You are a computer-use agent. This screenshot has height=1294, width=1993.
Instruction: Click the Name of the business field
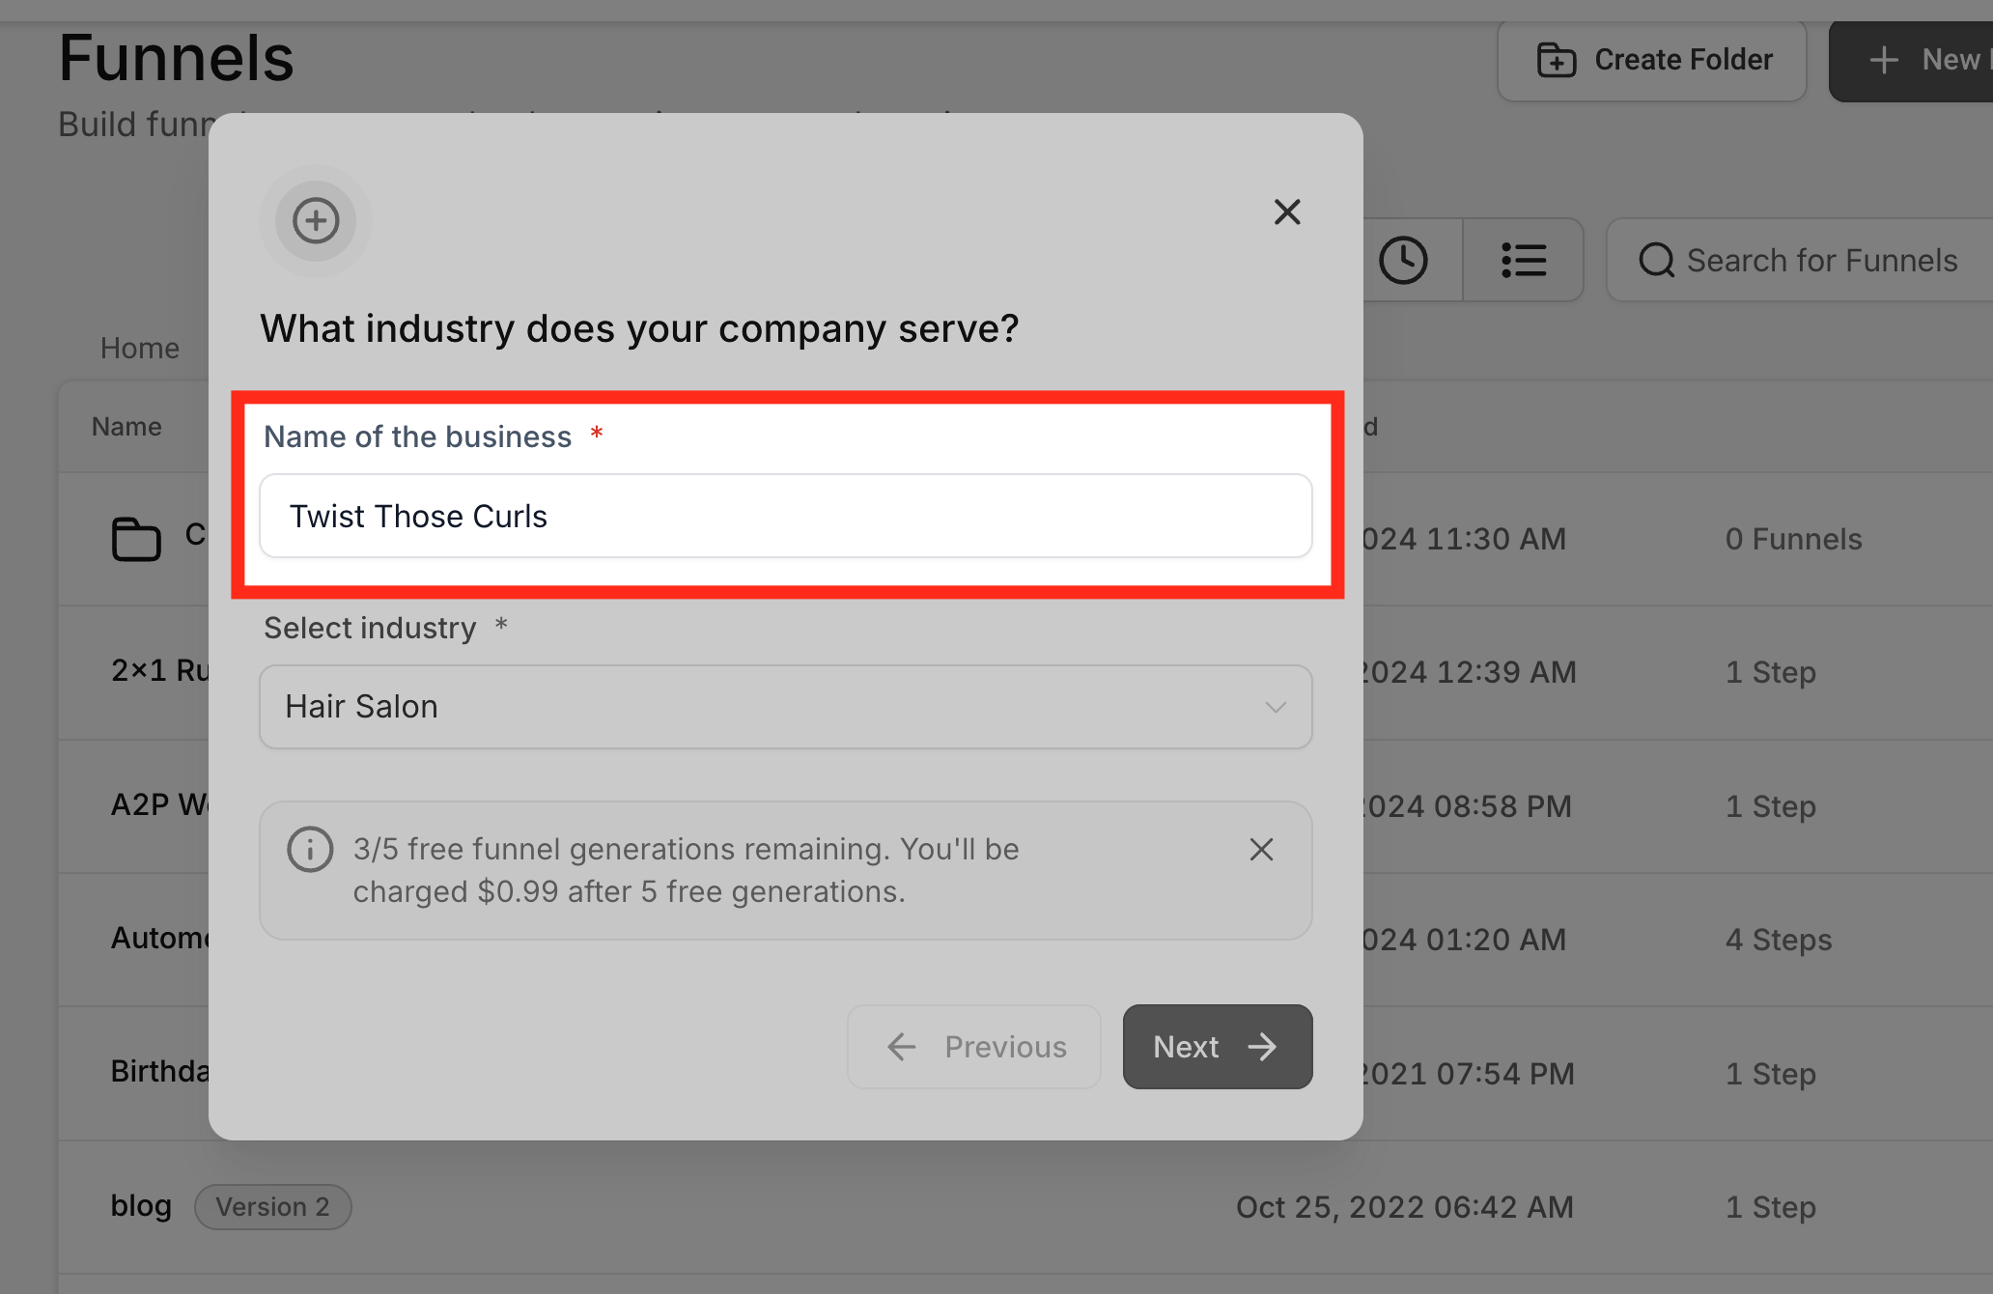point(784,517)
